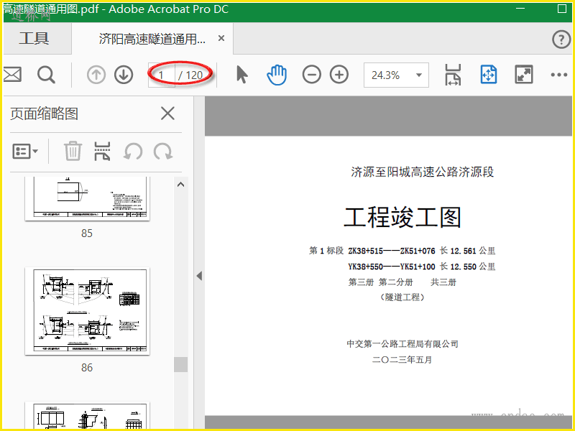Click the page number input field
575x431 pixels.
coord(161,75)
